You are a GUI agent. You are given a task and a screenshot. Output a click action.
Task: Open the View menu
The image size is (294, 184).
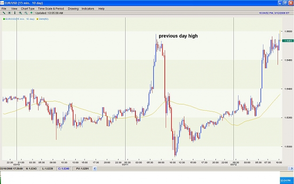(x=14, y=8)
